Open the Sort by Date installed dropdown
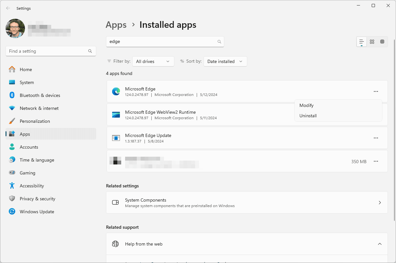Viewport: 396px width, 263px height. pos(225,61)
